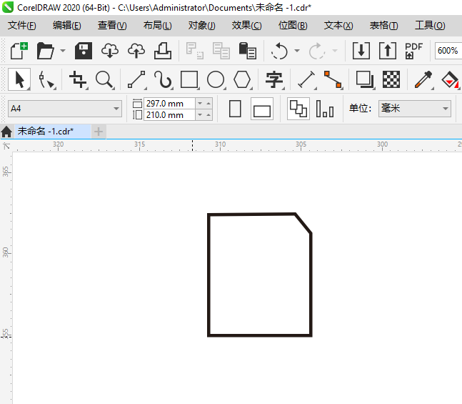Click the Paste clipboard icon
Screen dimensions: 462x404
point(248,51)
